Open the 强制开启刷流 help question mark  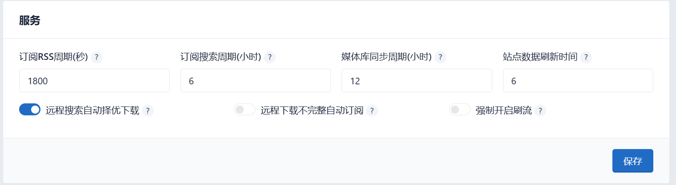(x=540, y=111)
